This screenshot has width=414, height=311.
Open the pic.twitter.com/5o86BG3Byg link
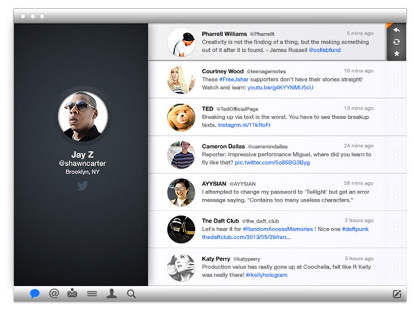(x=272, y=162)
